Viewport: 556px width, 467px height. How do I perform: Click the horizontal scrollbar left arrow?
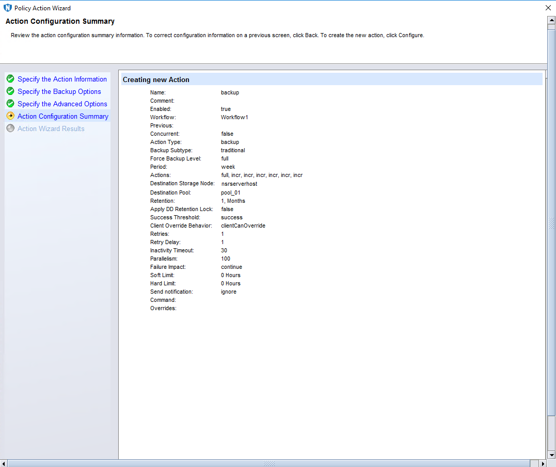click(x=4, y=463)
